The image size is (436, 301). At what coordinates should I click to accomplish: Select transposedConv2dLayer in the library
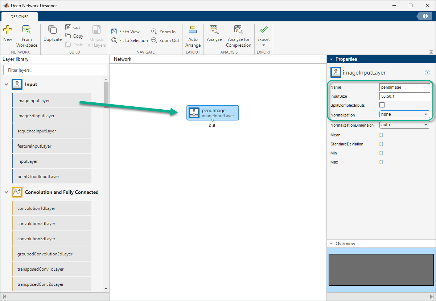point(52,284)
